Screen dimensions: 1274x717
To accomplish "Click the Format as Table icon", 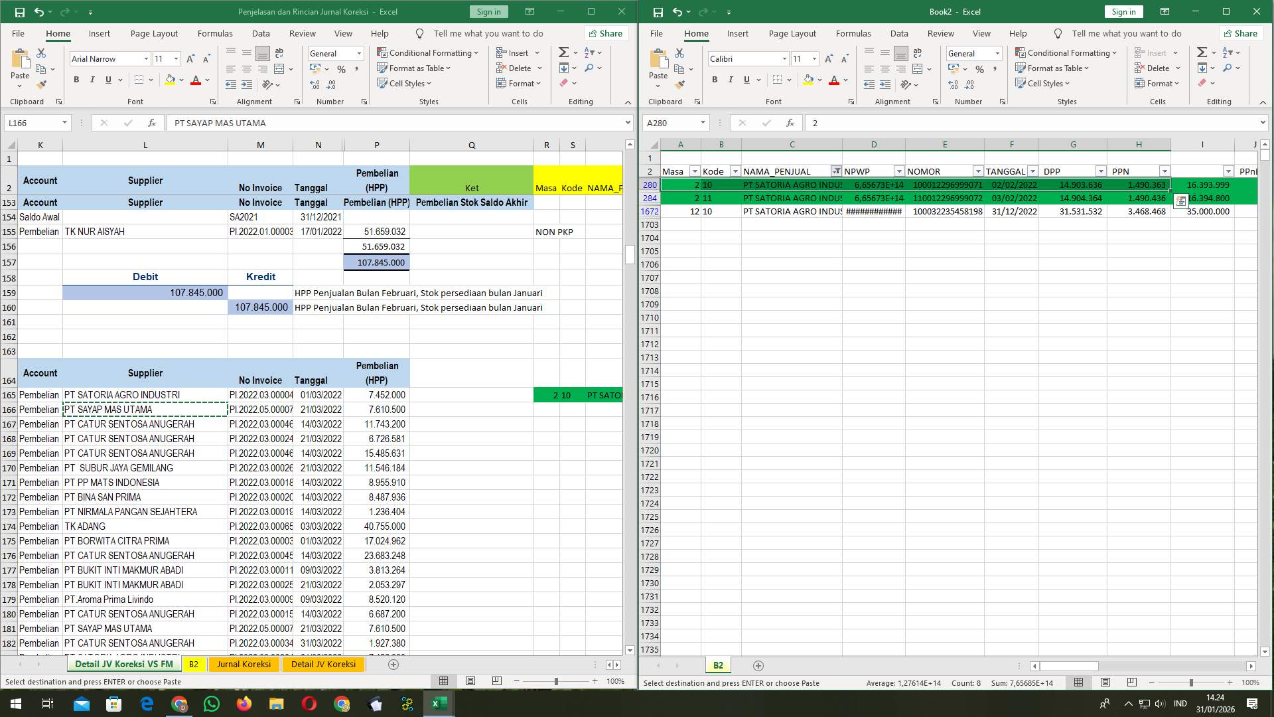I will tap(384, 68).
